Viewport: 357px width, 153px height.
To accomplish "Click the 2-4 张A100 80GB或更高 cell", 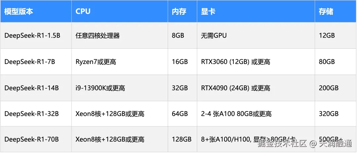I will coord(256,114).
